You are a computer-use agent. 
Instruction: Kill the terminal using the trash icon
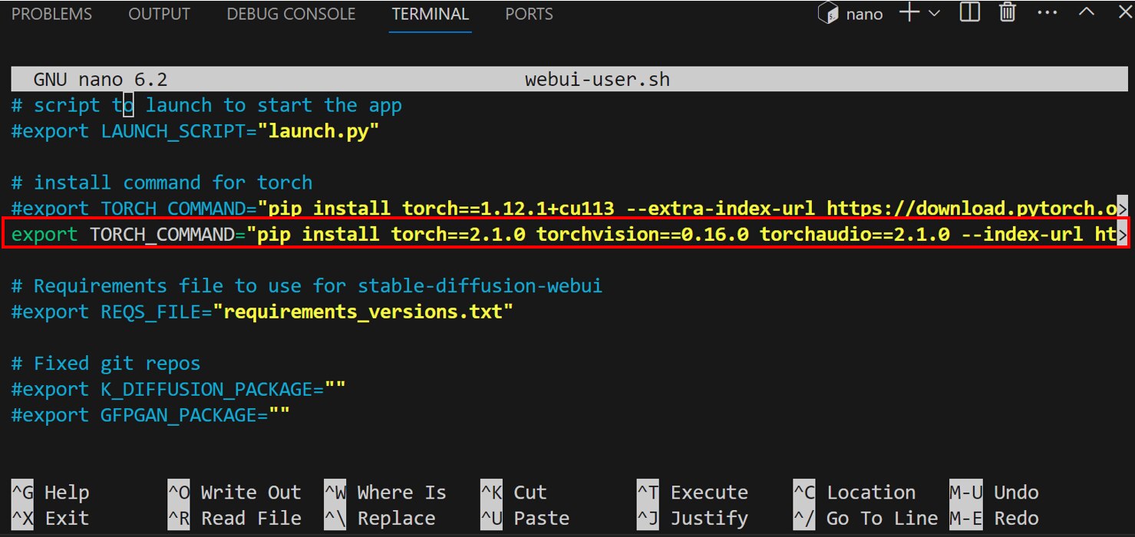tap(1006, 12)
